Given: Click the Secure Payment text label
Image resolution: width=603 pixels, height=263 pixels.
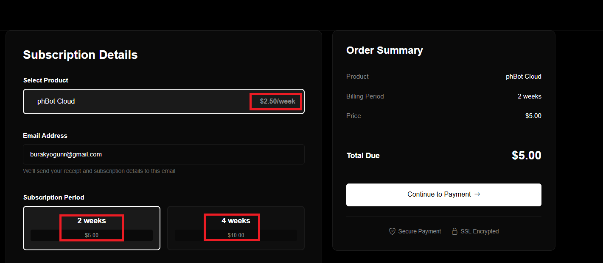Looking at the screenshot, I should click(419, 231).
